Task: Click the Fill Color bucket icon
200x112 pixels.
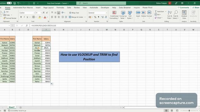Action: [x=40, y=17]
